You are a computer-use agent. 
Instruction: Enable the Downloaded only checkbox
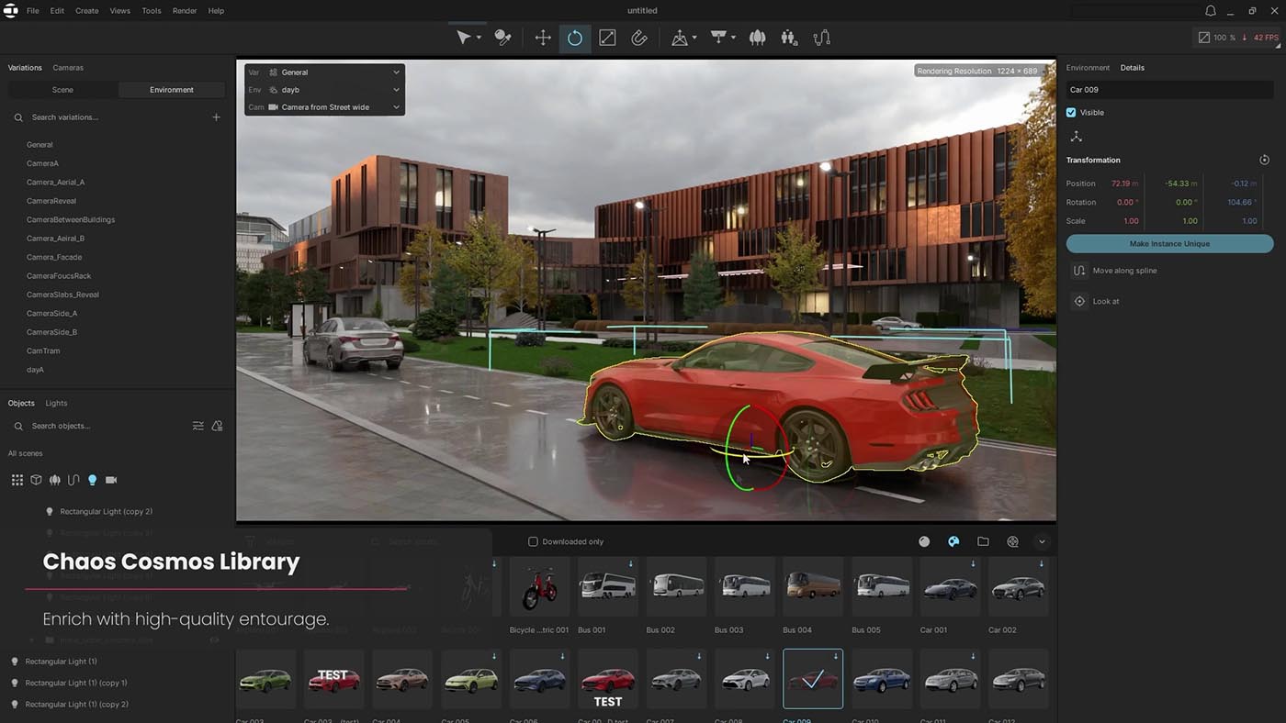click(533, 541)
